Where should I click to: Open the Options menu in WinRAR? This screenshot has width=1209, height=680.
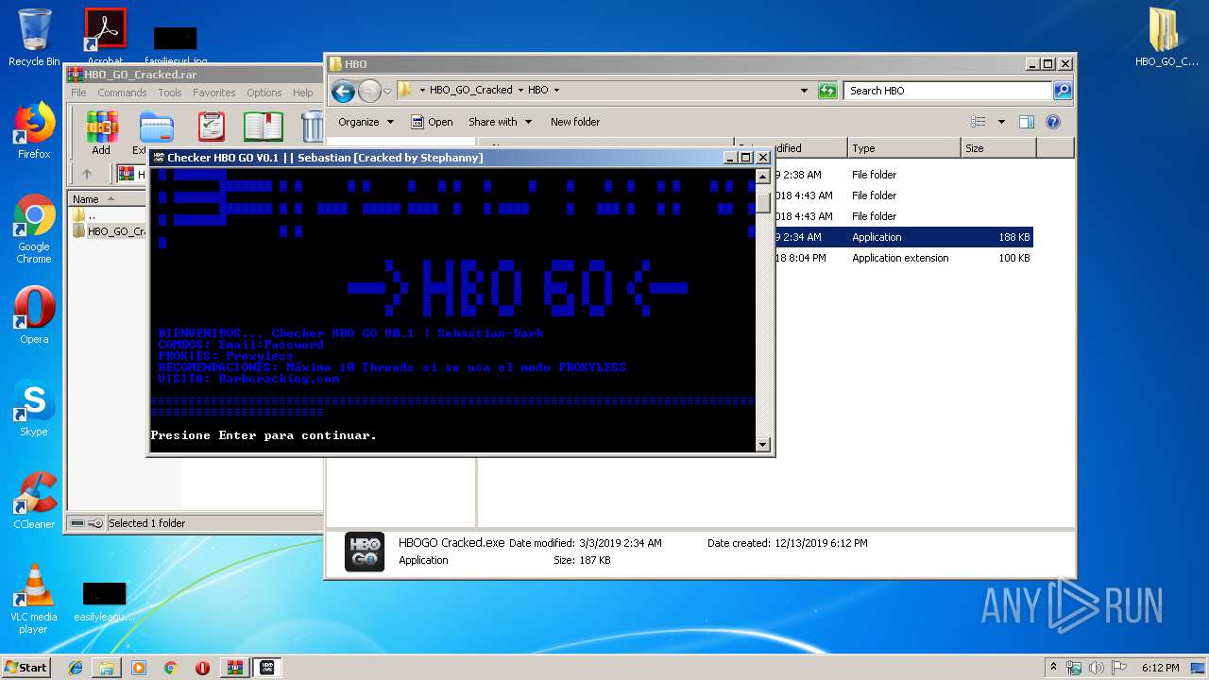[x=264, y=93]
